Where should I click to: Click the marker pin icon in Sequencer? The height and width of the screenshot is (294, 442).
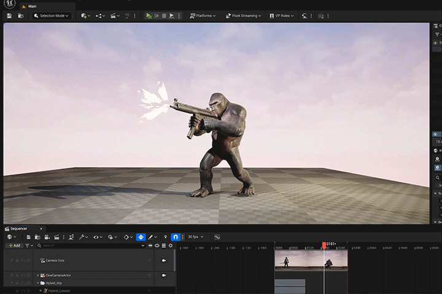tap(166, 237)
